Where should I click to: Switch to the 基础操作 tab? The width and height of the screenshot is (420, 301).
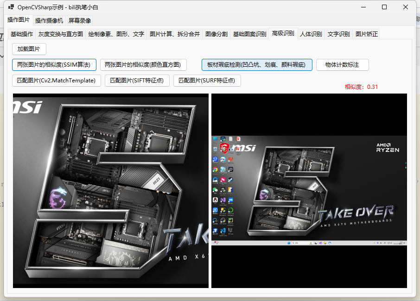tap(19, 34)
